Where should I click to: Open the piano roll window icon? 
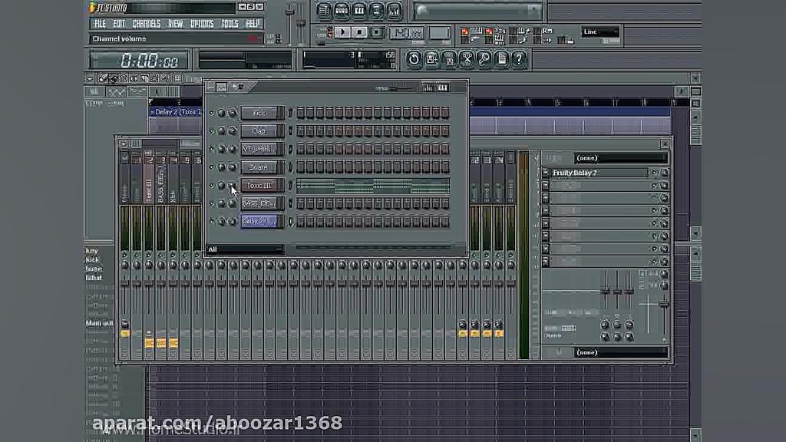coord(359,11)
